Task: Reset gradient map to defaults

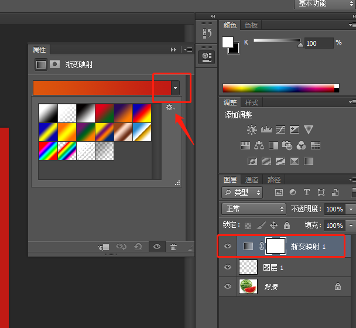Action: [x=138, y=247]
